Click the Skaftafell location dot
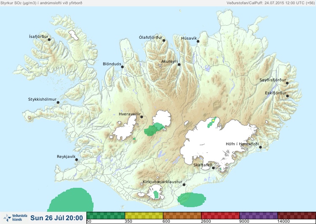The width and height of the screenshot is (316, 224). [x=214, y=168]
